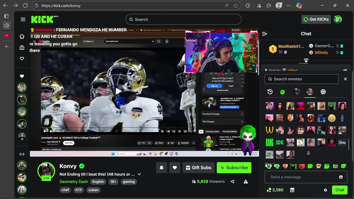
Task: Go to the Kick home sidebar icon
Action: [x=22, y=36]
